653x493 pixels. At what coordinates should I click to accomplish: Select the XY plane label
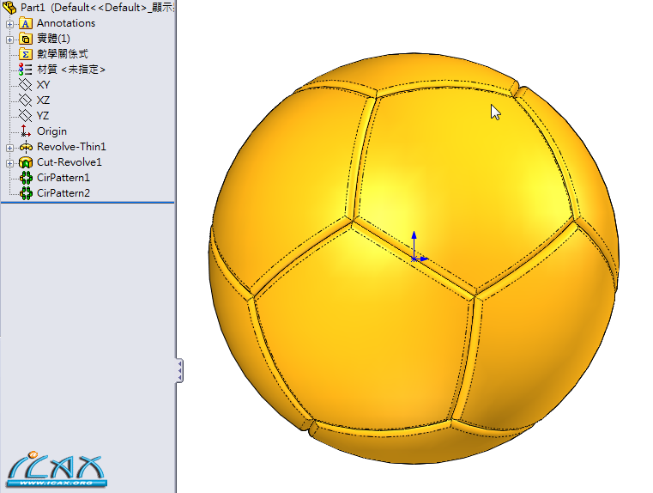[x=43, y=84]
